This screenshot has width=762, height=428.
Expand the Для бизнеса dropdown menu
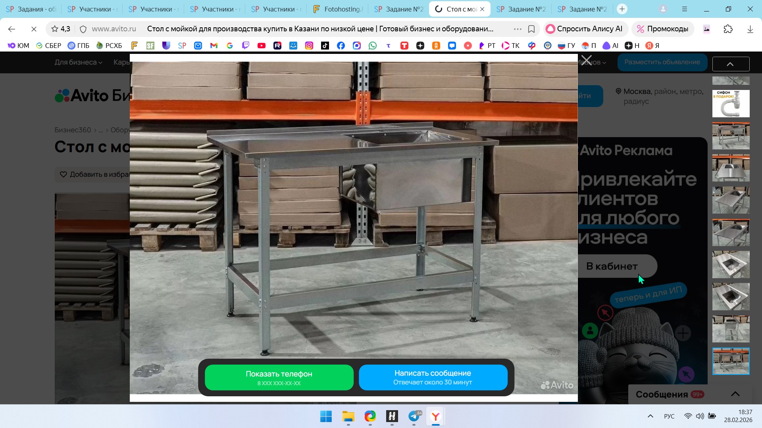(78, 62)
